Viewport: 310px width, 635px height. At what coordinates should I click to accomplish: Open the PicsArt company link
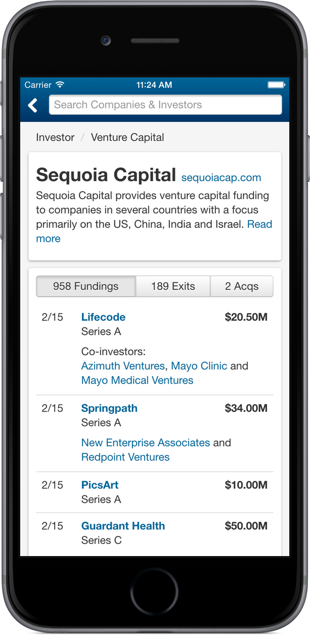point(100,485)
